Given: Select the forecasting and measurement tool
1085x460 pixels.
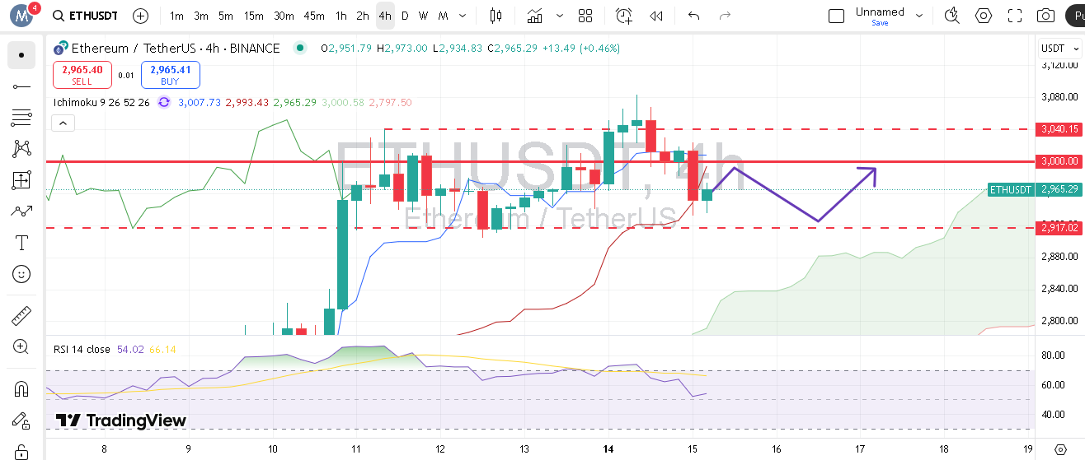Looking at the screenshot, I should click(x=21, y=180).
